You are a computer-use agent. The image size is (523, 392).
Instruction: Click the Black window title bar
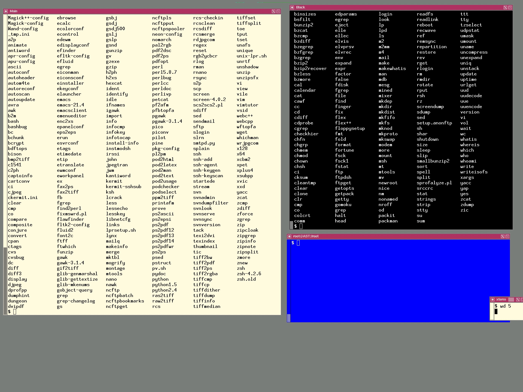pos(395,7)
